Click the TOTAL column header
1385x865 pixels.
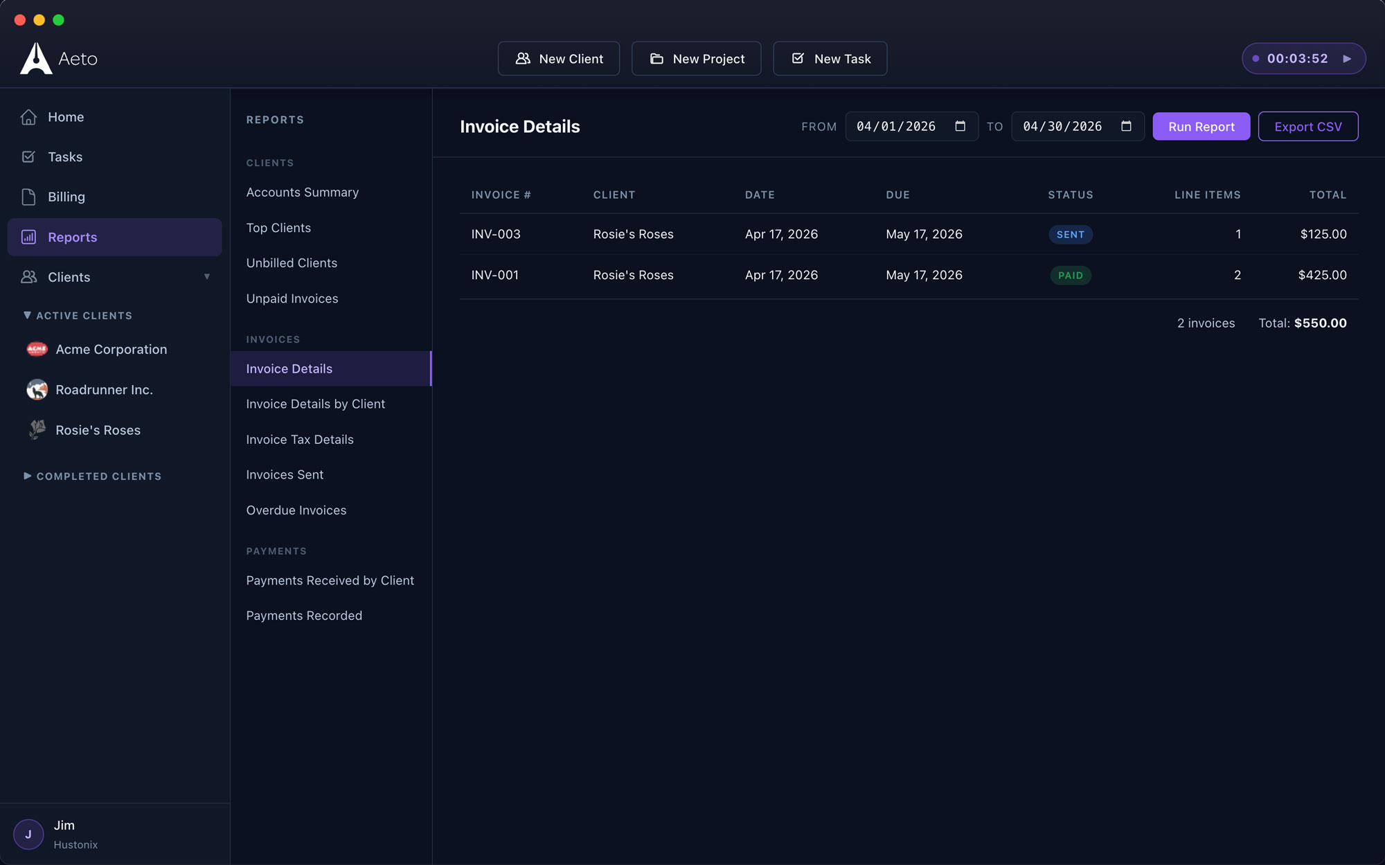[1328, 195]
